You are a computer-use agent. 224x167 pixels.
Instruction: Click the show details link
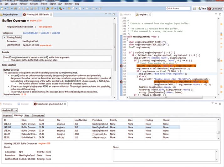point(45,45)
